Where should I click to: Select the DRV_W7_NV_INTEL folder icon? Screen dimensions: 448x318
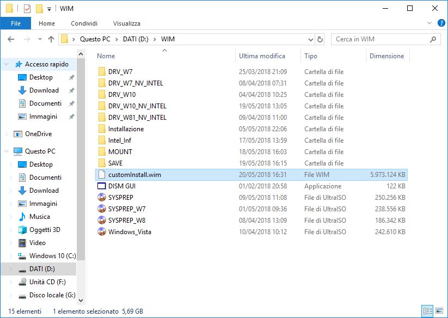point(102,83)
